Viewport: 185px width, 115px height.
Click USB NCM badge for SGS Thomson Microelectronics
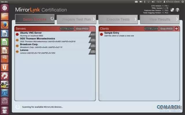[92, 40]
